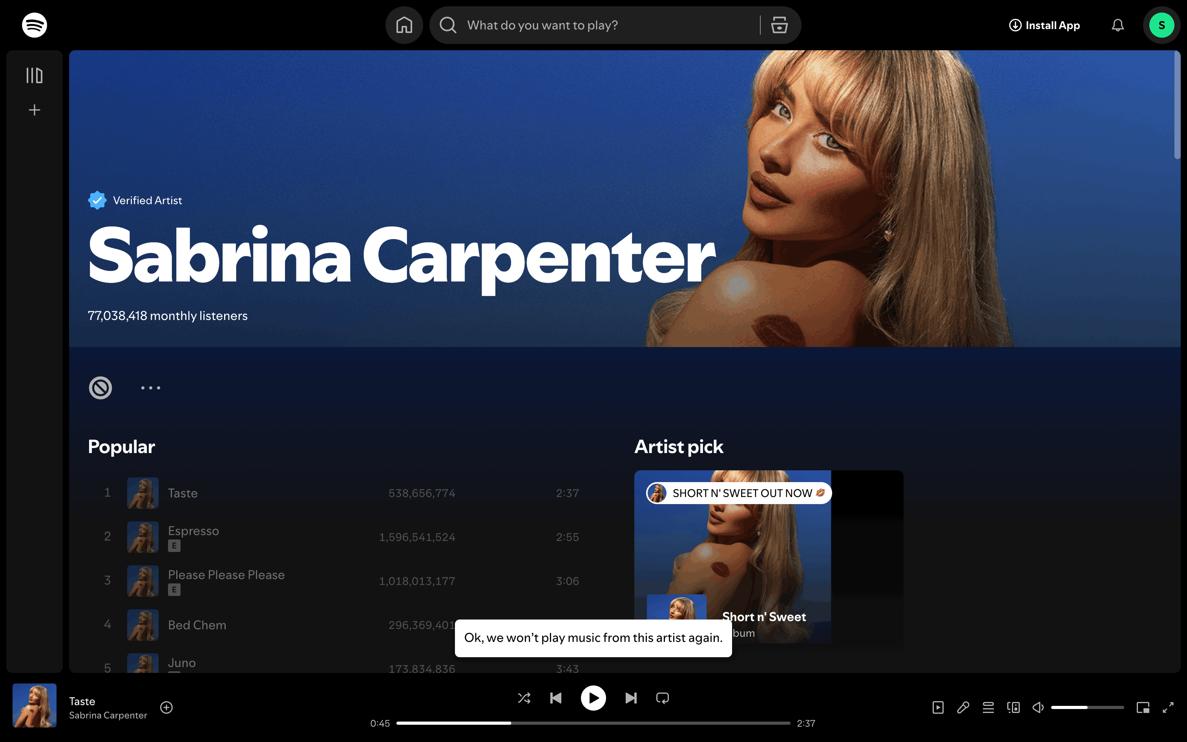Image resolution: width=1187 pixels, height=742 pixels.
Task: Click the search input field
Action: tap(608, 25)
